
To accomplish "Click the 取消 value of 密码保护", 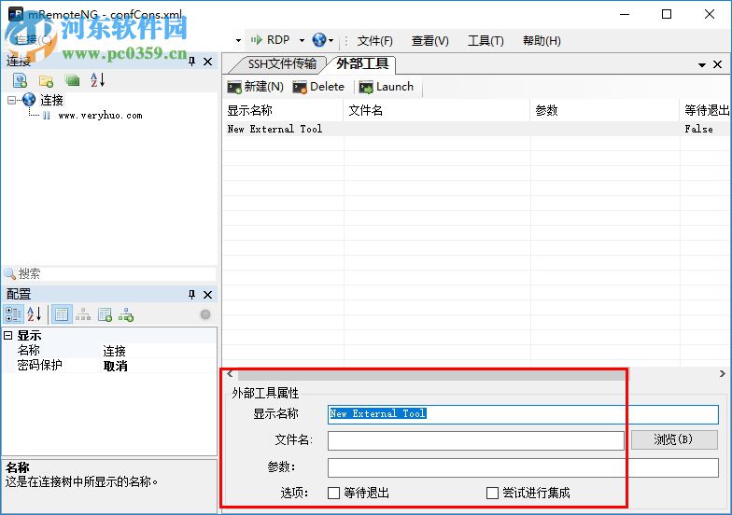I will point(115,366).
